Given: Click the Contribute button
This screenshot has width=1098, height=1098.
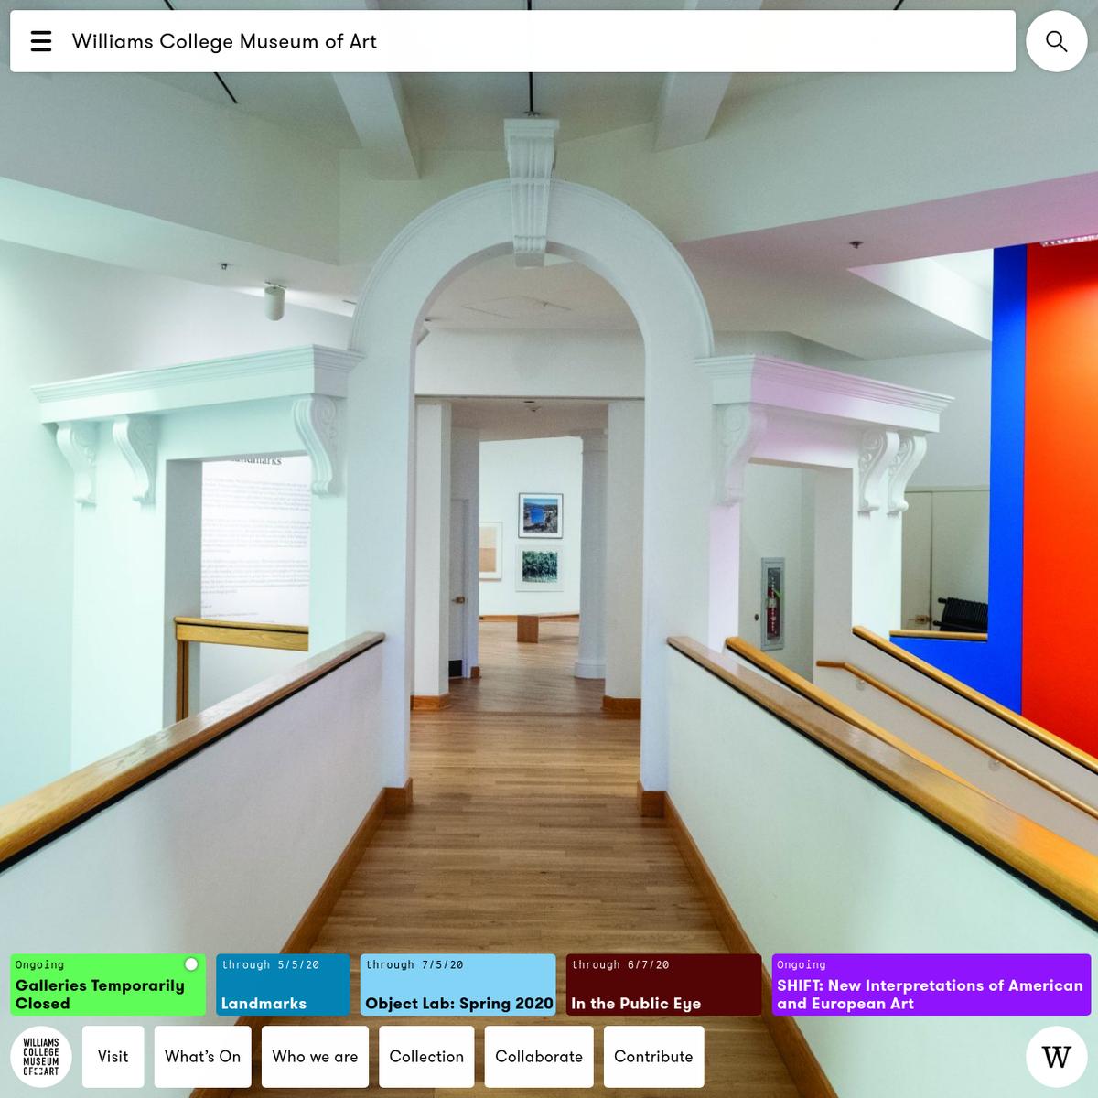Looking at the screenshot, I should point(653,1057).
